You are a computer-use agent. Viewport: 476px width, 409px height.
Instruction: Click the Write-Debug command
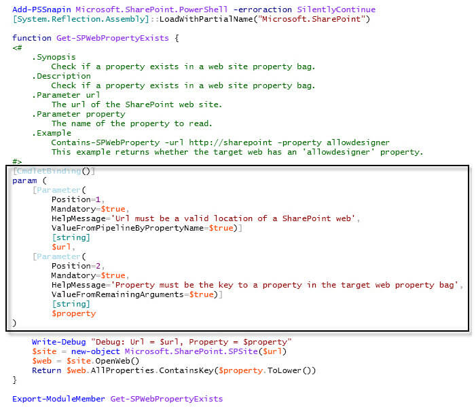(x=59, y=342)
